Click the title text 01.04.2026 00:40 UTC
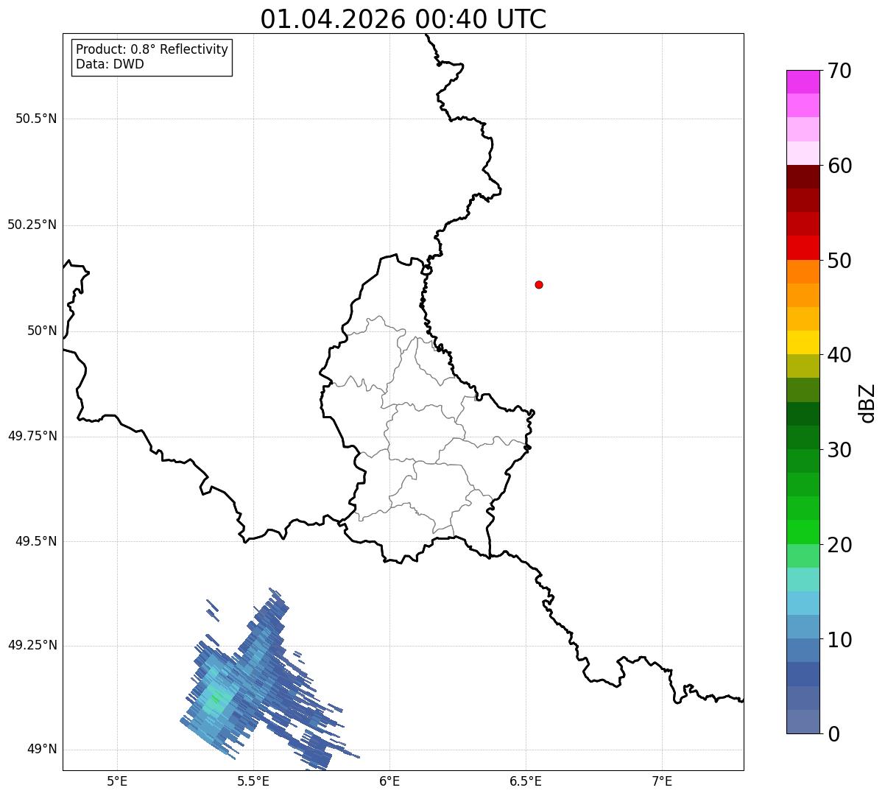Image resolution: width=885 pixels, height=796 pixels. tap(403, 19)
